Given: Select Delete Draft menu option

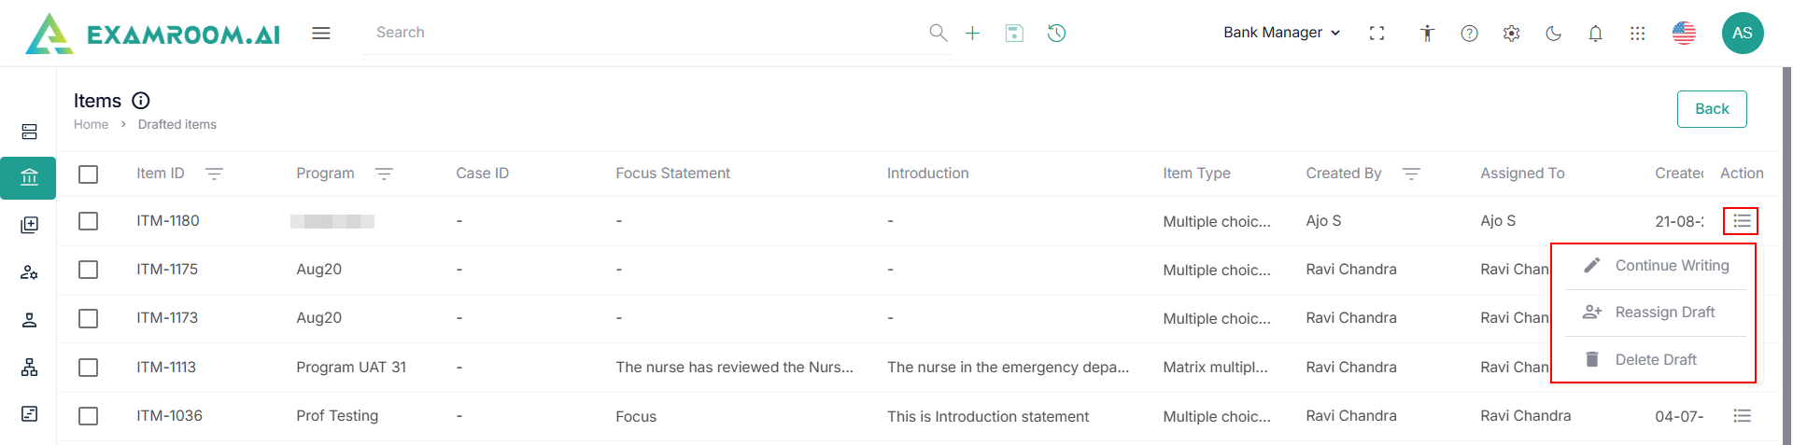Looking at the screenshot, I should coord(1655,360).
